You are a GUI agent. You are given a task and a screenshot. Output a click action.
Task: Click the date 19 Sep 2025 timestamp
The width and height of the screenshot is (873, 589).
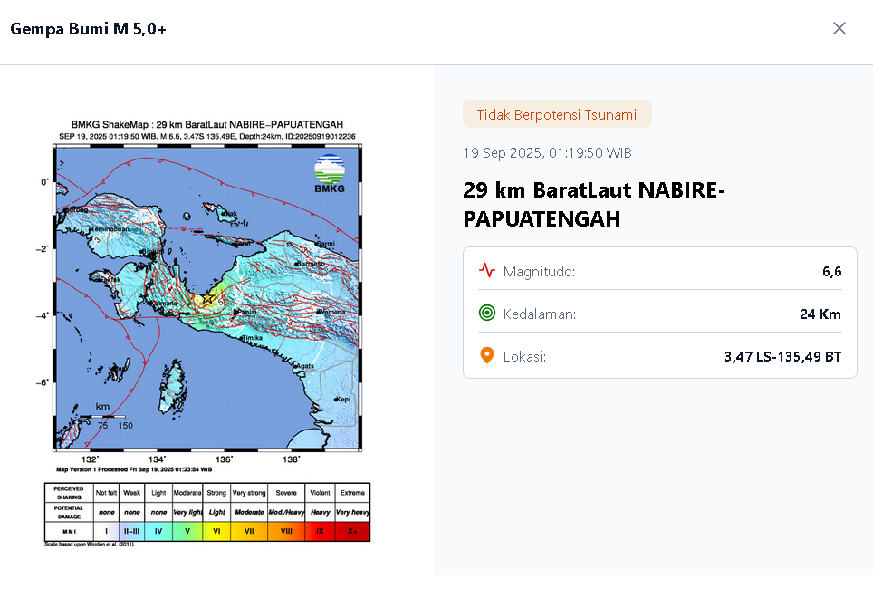click(547, 152)
